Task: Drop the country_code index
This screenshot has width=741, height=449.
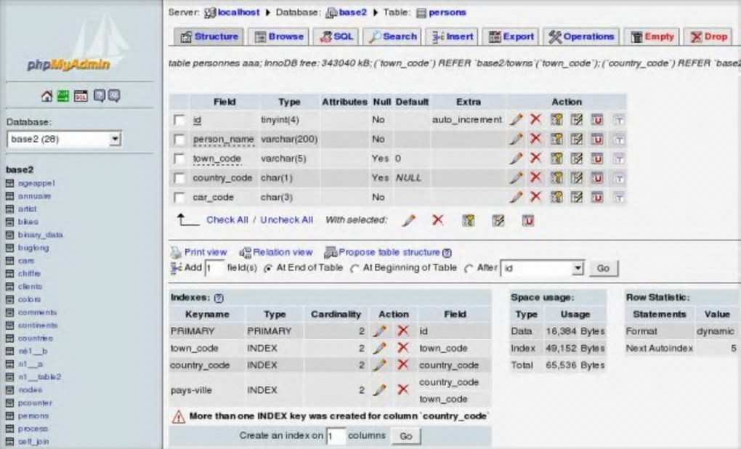Action: [402, 365]
